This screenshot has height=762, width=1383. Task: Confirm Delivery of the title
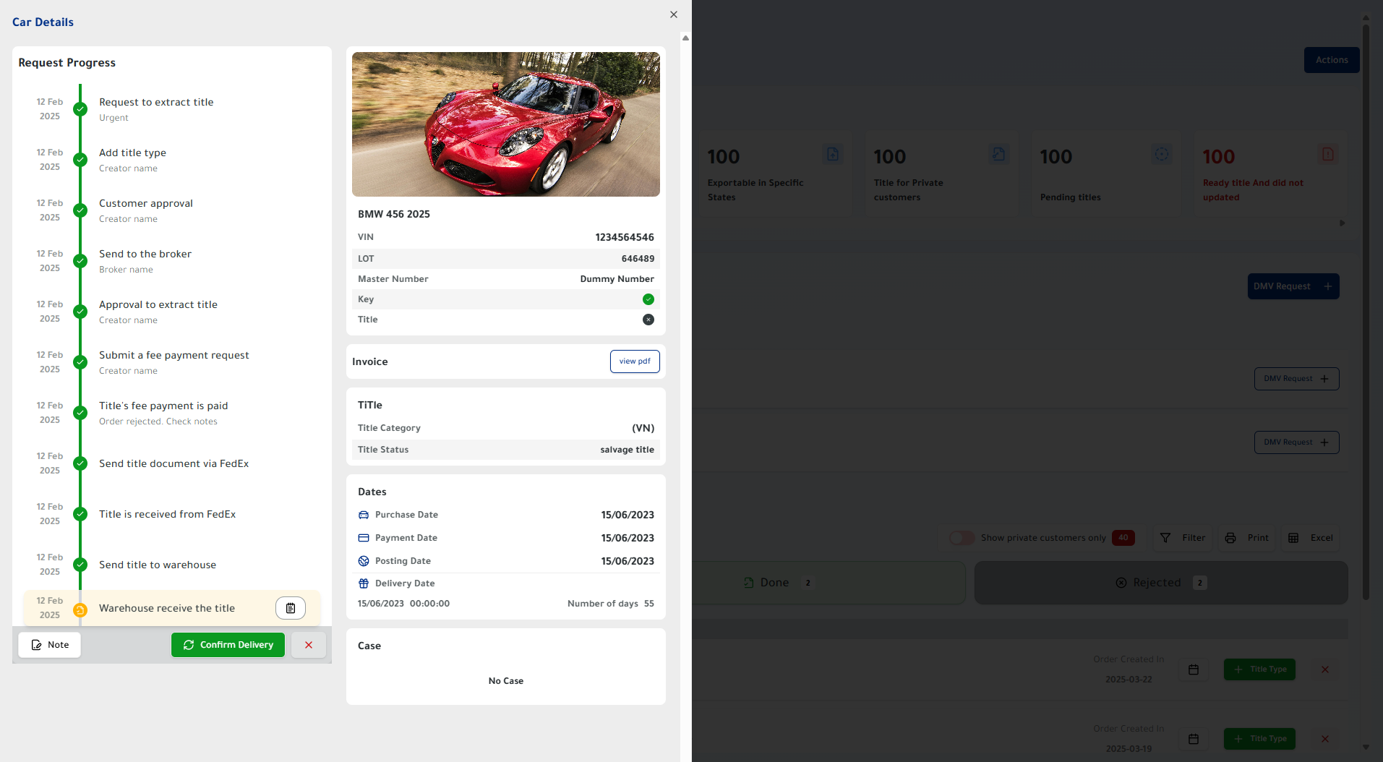coord(228,645)
